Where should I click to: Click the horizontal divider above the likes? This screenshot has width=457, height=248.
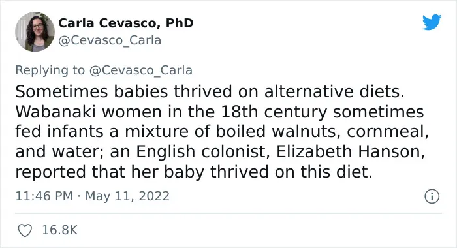point(228,213)
